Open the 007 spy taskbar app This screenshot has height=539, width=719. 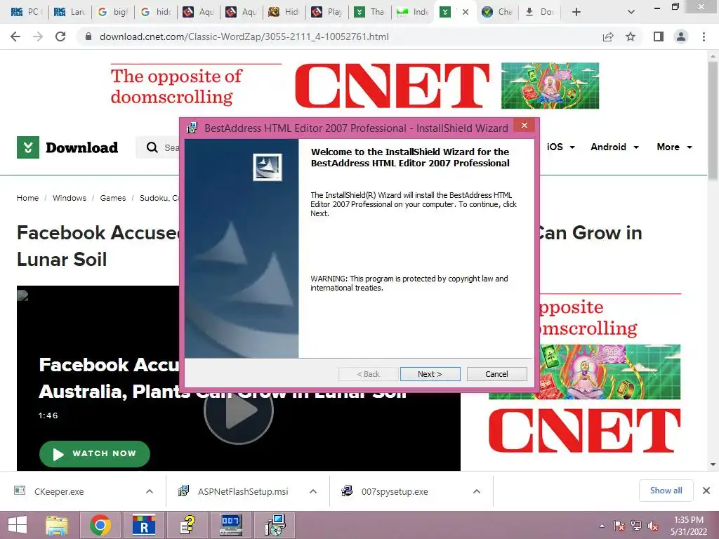230,525
